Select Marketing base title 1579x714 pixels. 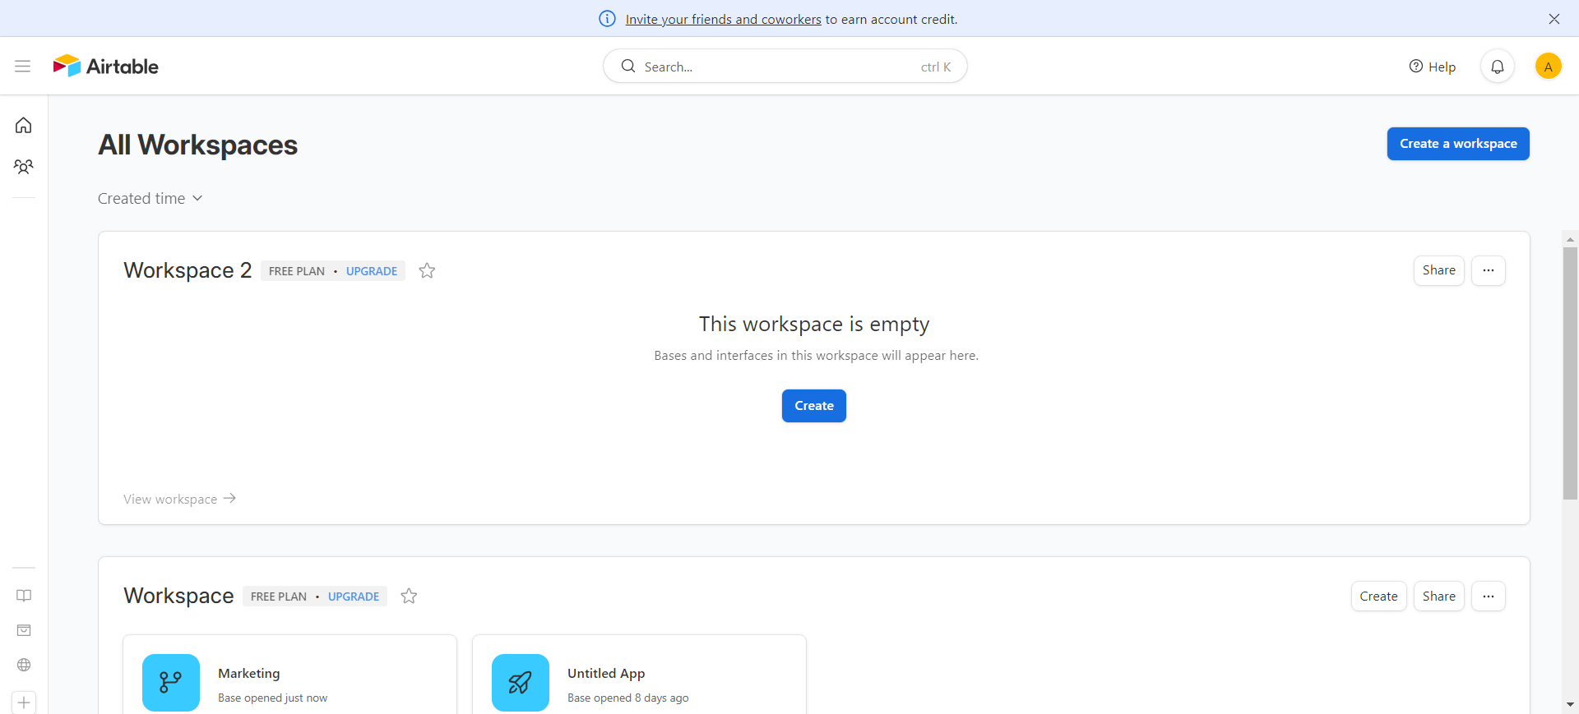[x=249, y=674]
